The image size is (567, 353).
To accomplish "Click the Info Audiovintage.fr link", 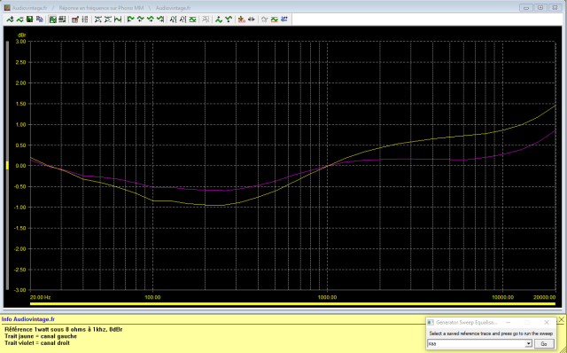I will (28, 319).
